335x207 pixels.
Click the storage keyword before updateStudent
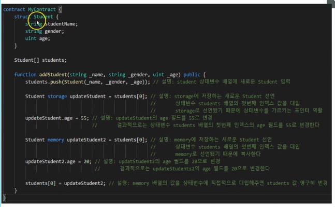tap(57, 96)
